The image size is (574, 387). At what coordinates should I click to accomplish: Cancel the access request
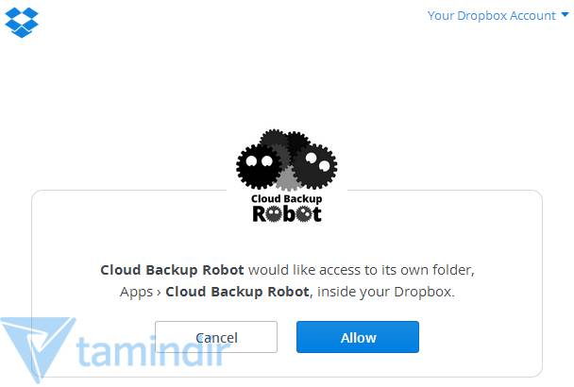(216, 337)
